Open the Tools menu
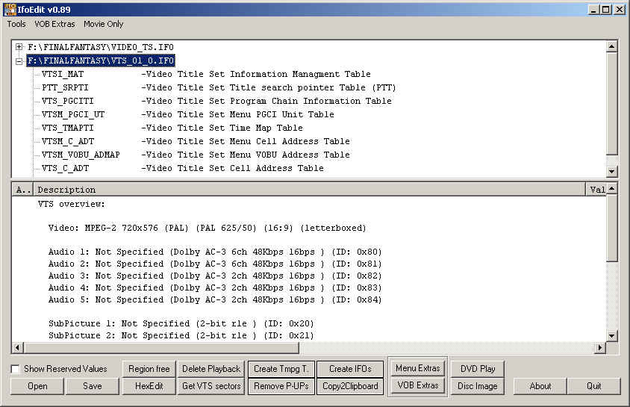630x407 pixels. tap(16, 24)
